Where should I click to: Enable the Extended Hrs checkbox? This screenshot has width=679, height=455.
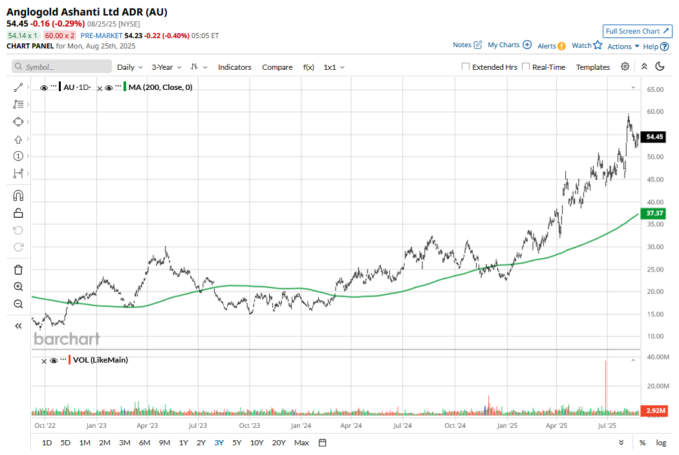466,67
